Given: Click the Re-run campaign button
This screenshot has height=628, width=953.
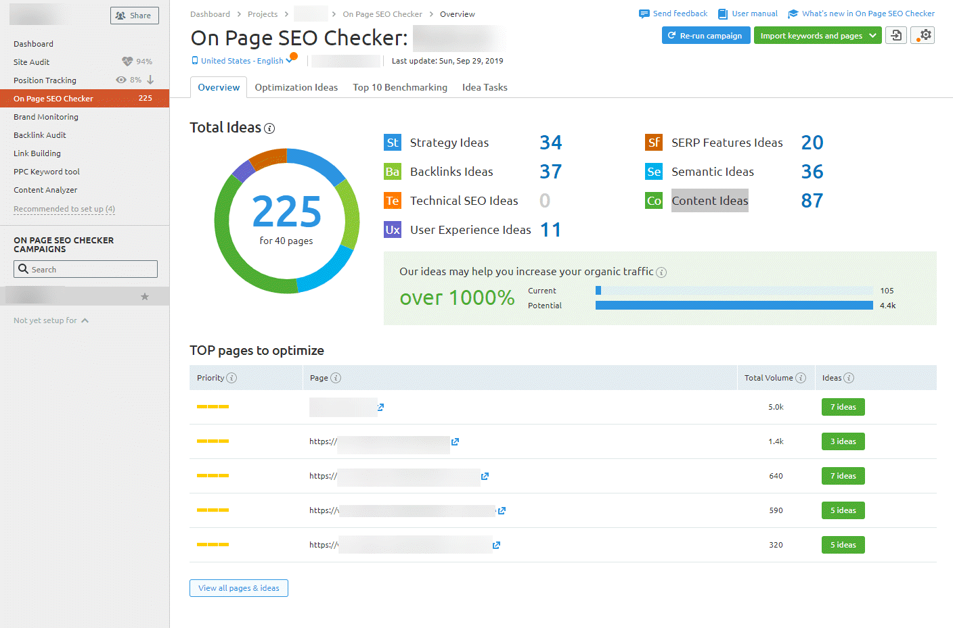Looking at the screenshot, I should point(706,34).
